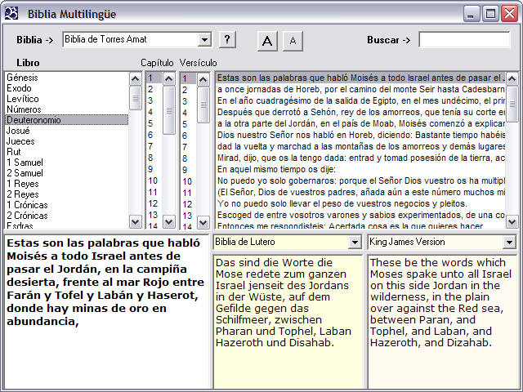The height and width of the screenshot is (392, 523).
Task: Click verse text scroll down arrow
Action: coord(512,221)
